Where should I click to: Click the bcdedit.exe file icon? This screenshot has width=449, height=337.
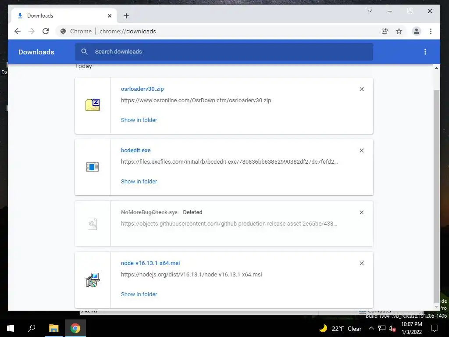pyautogui.click(x=93, y=167)
